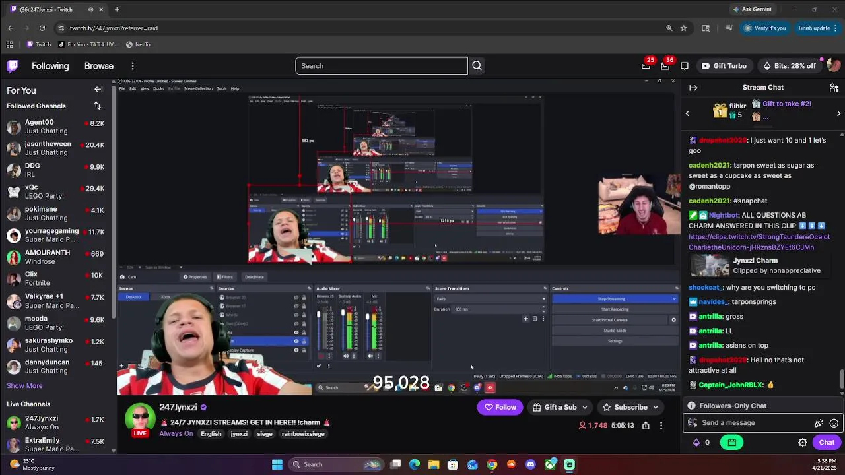Viewport: 845px width, 475px height.
Task: Open the Whispers speech bubble icon
Action: tap(685, 66)
